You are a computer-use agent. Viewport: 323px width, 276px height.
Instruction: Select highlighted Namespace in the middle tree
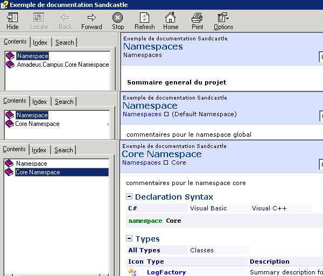click(x=32, y=115)
